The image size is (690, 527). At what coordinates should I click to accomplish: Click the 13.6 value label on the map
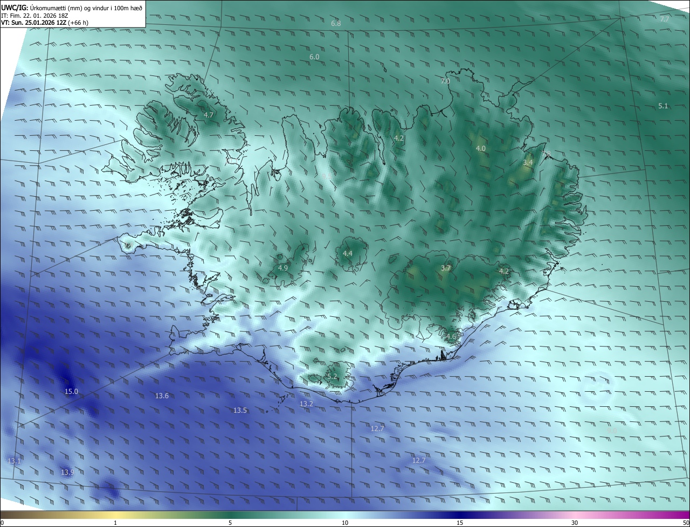pyautogui.click(x=162, y=396)
